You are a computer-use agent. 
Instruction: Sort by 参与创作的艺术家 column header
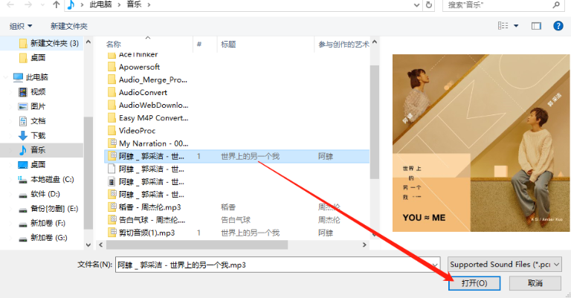coord(343,45)
